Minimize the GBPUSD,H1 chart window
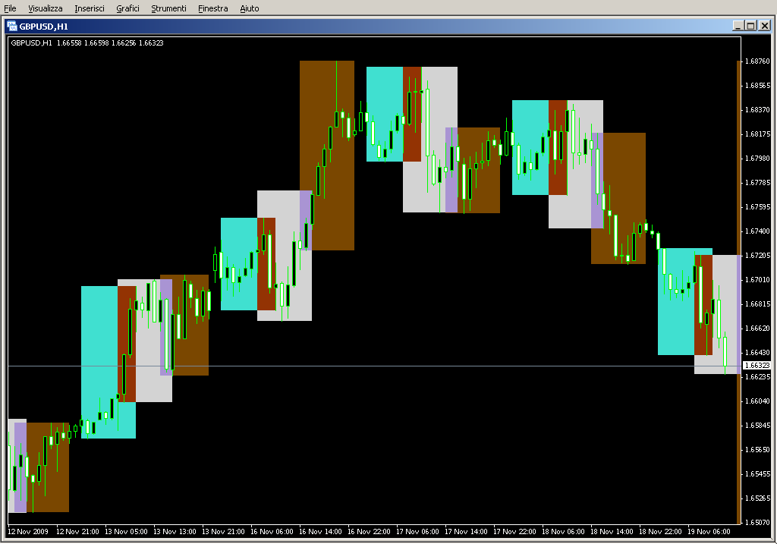Image resolution: width=777 pixels, height=544 pixels. [738, 26]
